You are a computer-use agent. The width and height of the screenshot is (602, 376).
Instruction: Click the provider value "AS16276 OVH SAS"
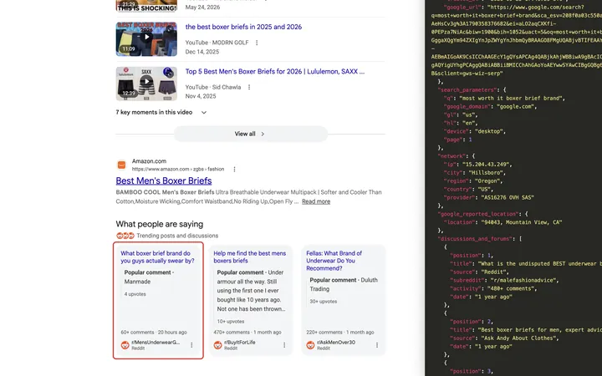point(508,197)
